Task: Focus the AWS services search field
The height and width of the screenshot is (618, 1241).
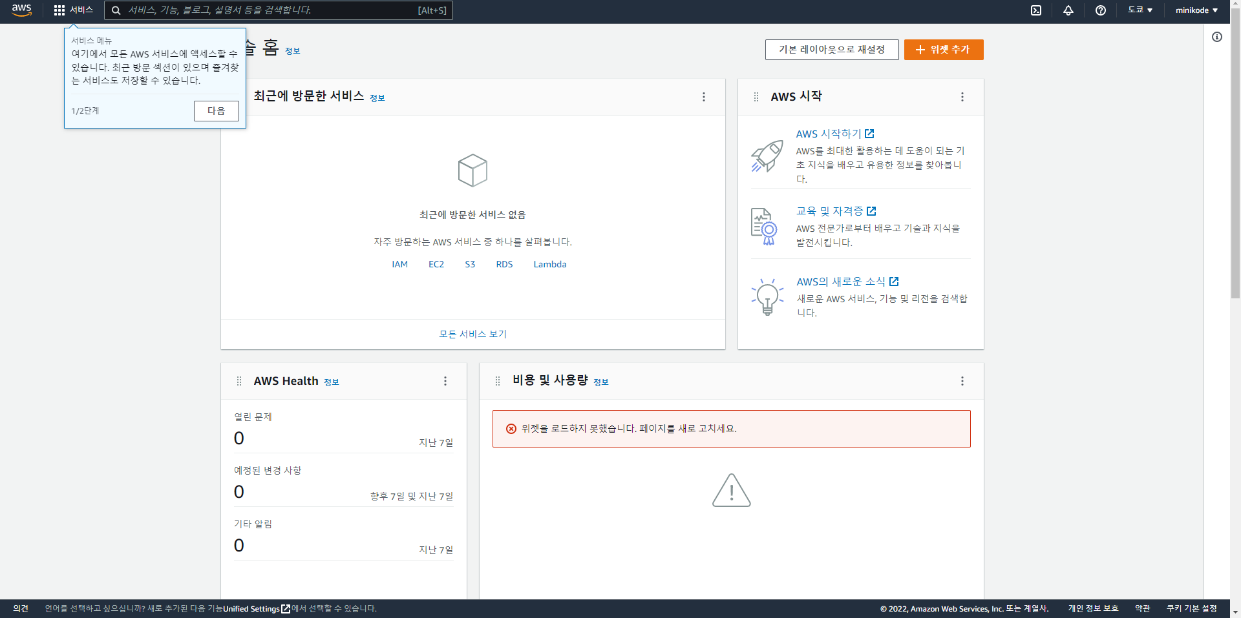Action: (279, 10)
